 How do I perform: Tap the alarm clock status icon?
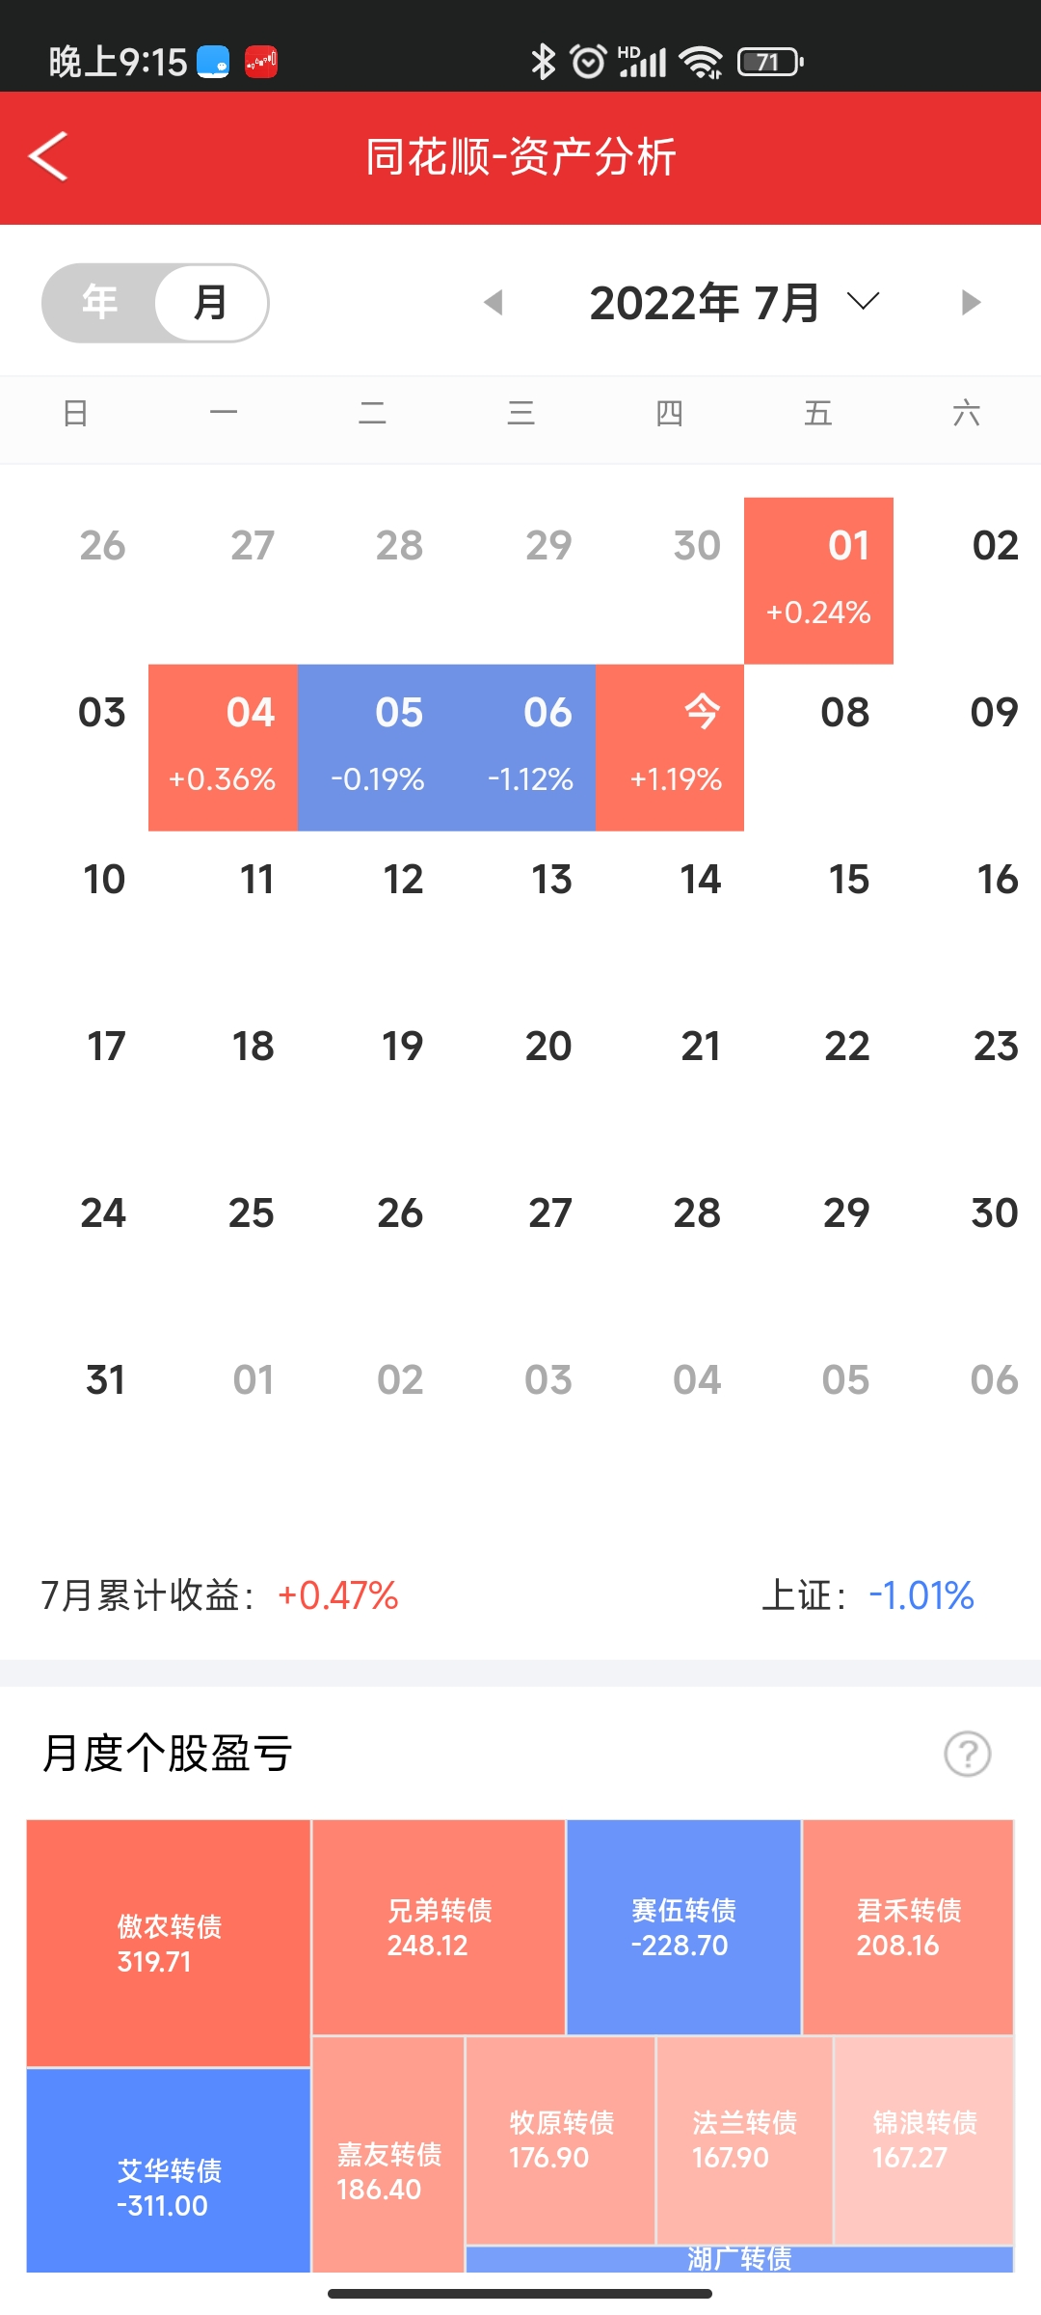coord(588,62)
